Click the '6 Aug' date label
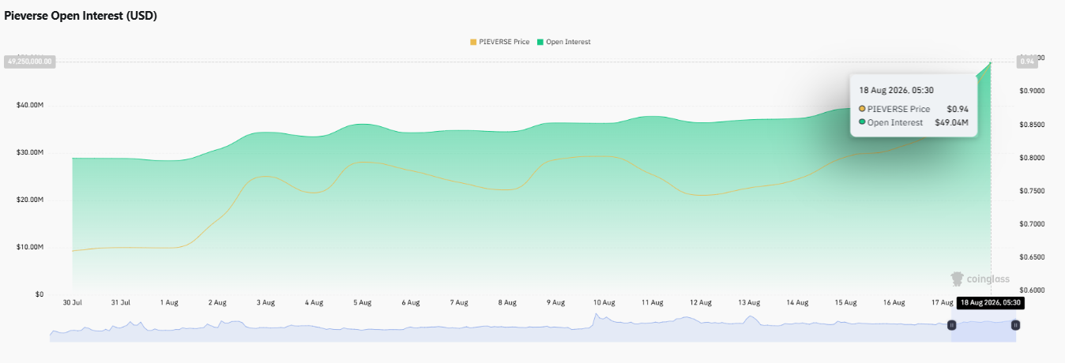 coord(410,302)
